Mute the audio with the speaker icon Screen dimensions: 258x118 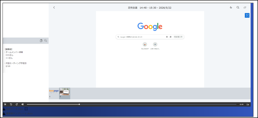click(x=22, y=104)
